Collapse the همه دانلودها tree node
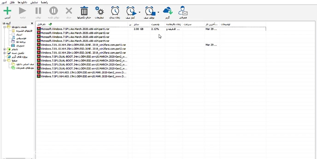This screenshot has height=159, width=317. pos(5,27)
